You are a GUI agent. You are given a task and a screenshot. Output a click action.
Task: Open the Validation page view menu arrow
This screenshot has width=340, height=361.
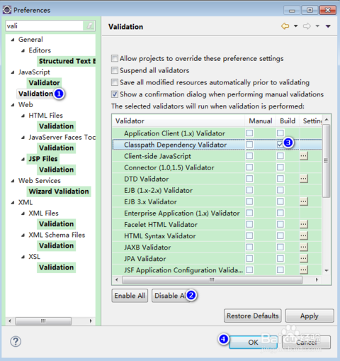328,26
